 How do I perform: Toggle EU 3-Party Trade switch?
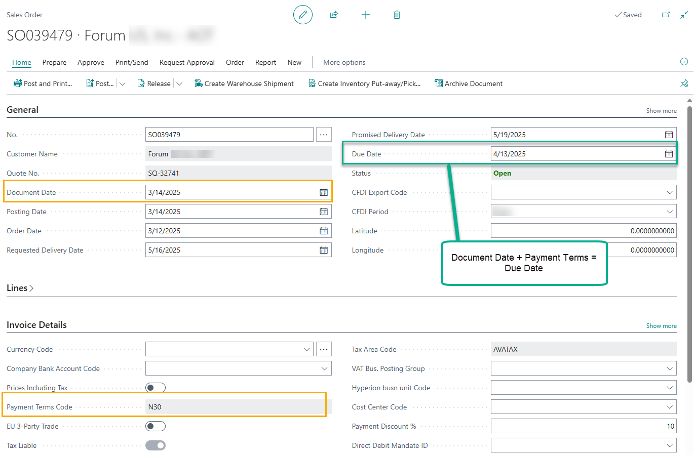156,426
